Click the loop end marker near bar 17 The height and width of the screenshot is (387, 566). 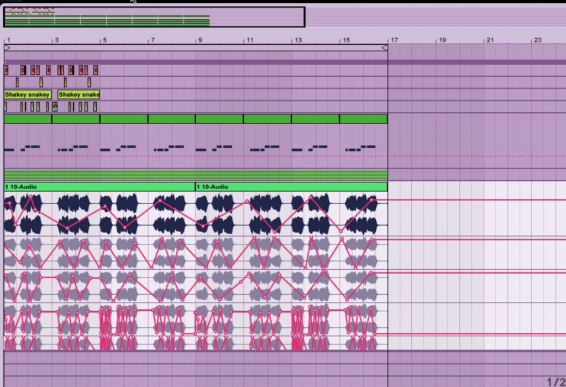tap(385, 48)
